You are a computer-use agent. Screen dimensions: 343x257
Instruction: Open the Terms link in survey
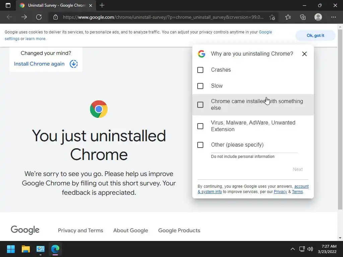[x=297, y=192]
